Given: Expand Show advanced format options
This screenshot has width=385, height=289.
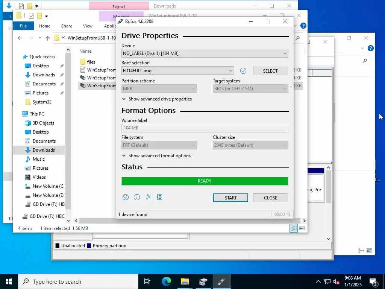Looking at the screenshot, I should pos(156,156).
